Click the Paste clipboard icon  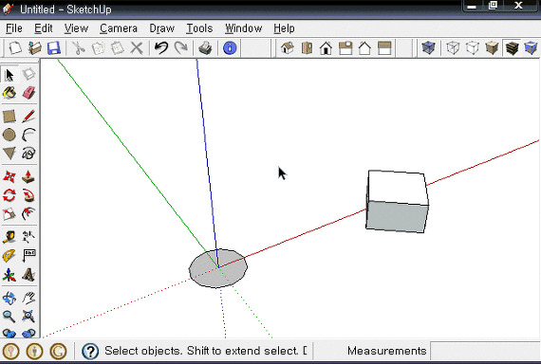pos(118,48)
